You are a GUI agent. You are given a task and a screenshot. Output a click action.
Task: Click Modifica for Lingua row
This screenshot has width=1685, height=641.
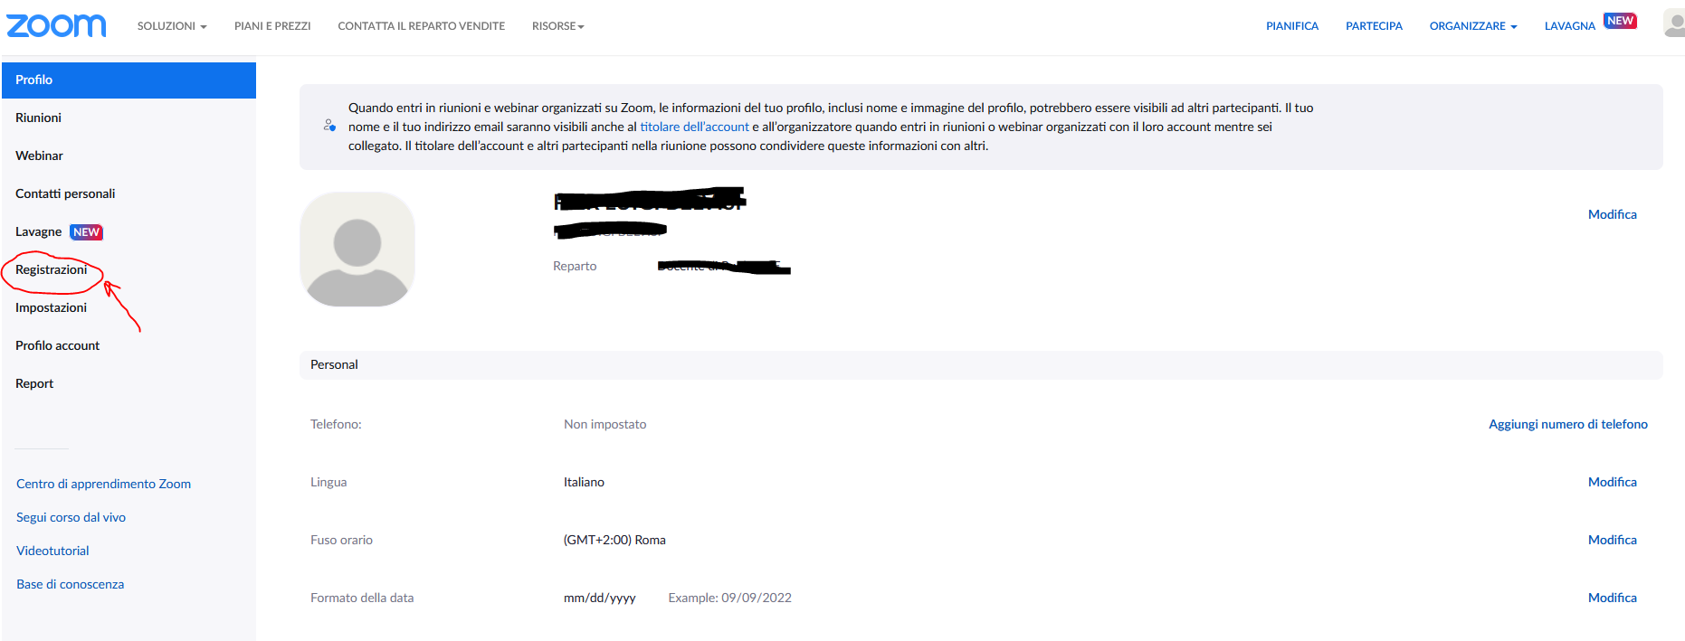(1613, 482)
